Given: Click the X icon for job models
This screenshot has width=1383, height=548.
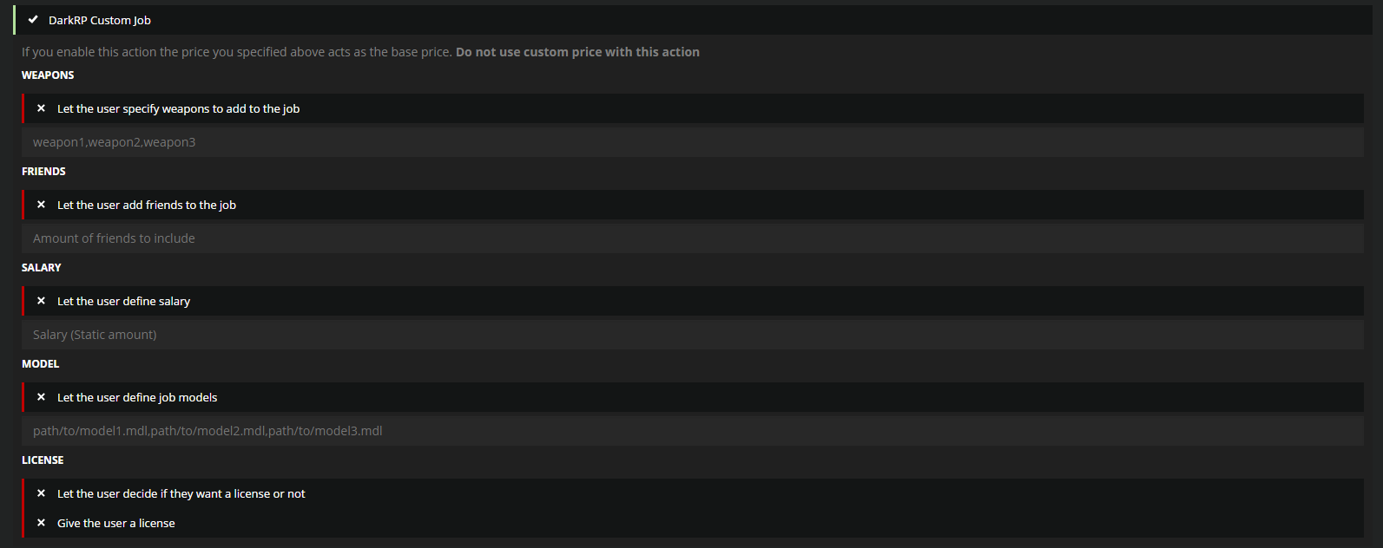Looking at the screenshot, I should [x=41, y=397].
